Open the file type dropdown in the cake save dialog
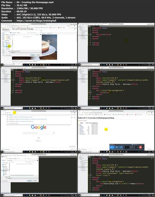Viewport: 155px width, 197px height. [x=26, y=52]
